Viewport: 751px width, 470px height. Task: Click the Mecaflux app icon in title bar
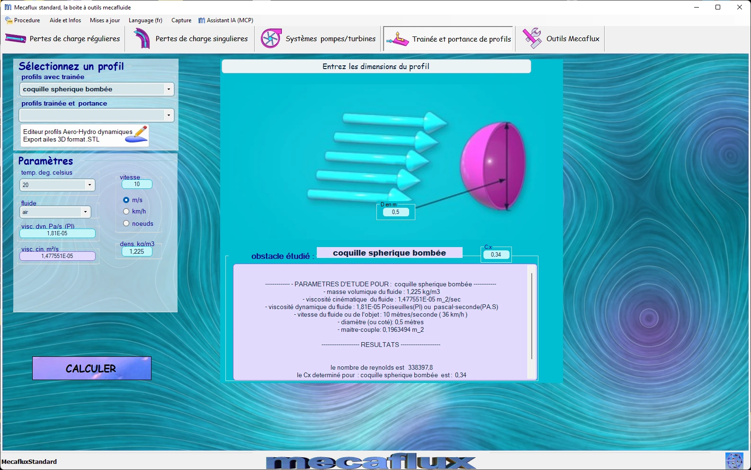click(8, 7)
